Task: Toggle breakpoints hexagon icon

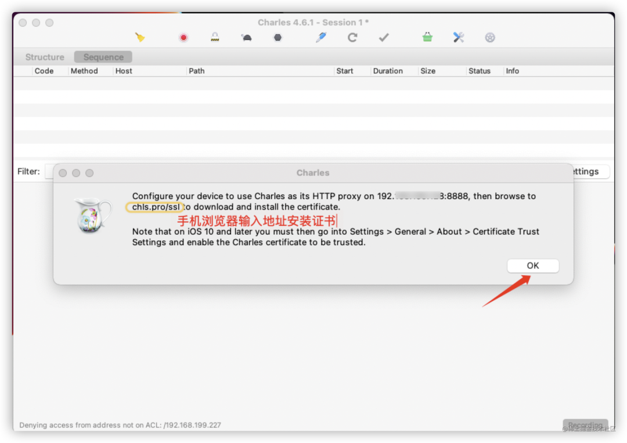Action: click(x=278, y=38)
